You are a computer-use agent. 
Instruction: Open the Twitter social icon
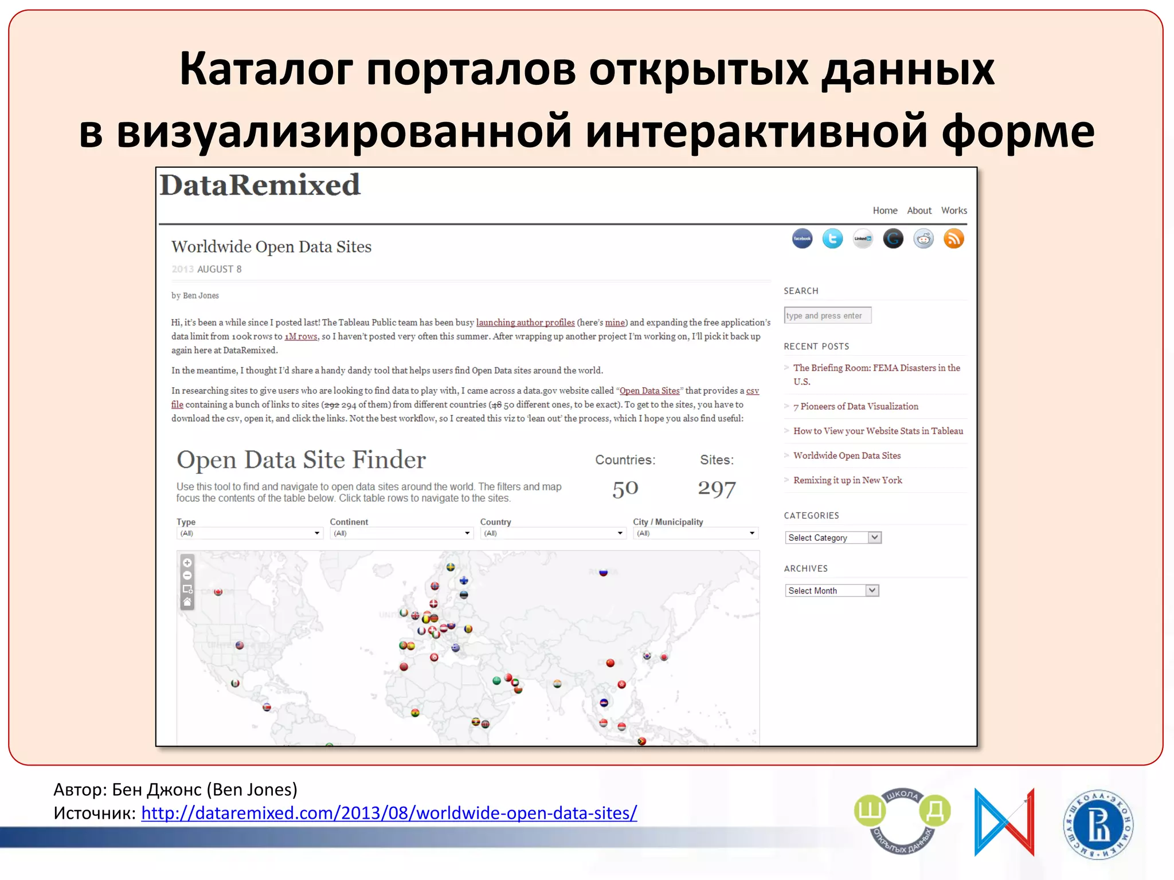pyautogui.click(x=832, y=238)
